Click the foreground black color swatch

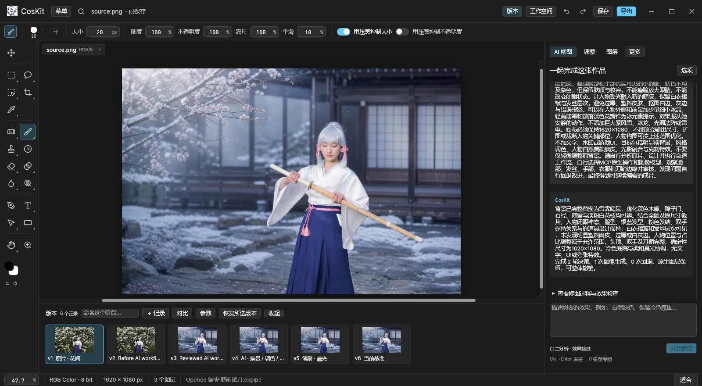click(x=8, y=265)
